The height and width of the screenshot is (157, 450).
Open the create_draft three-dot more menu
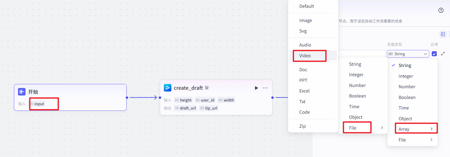[x=265, y=88]
